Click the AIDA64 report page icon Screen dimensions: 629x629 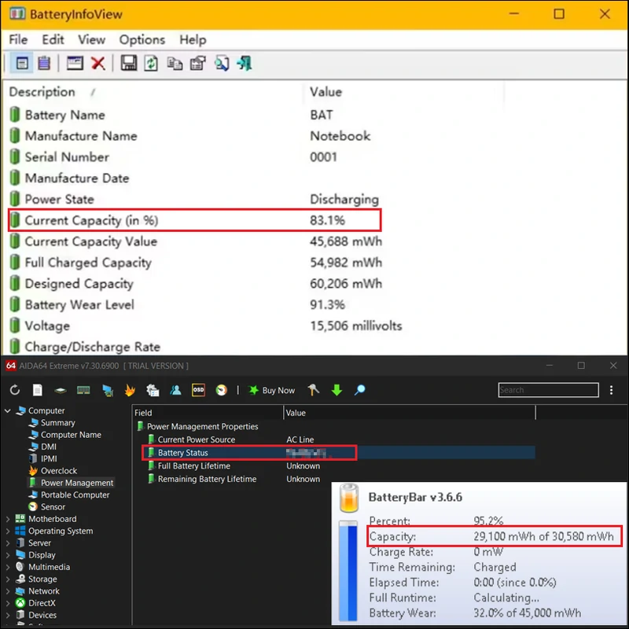[37, 390]
